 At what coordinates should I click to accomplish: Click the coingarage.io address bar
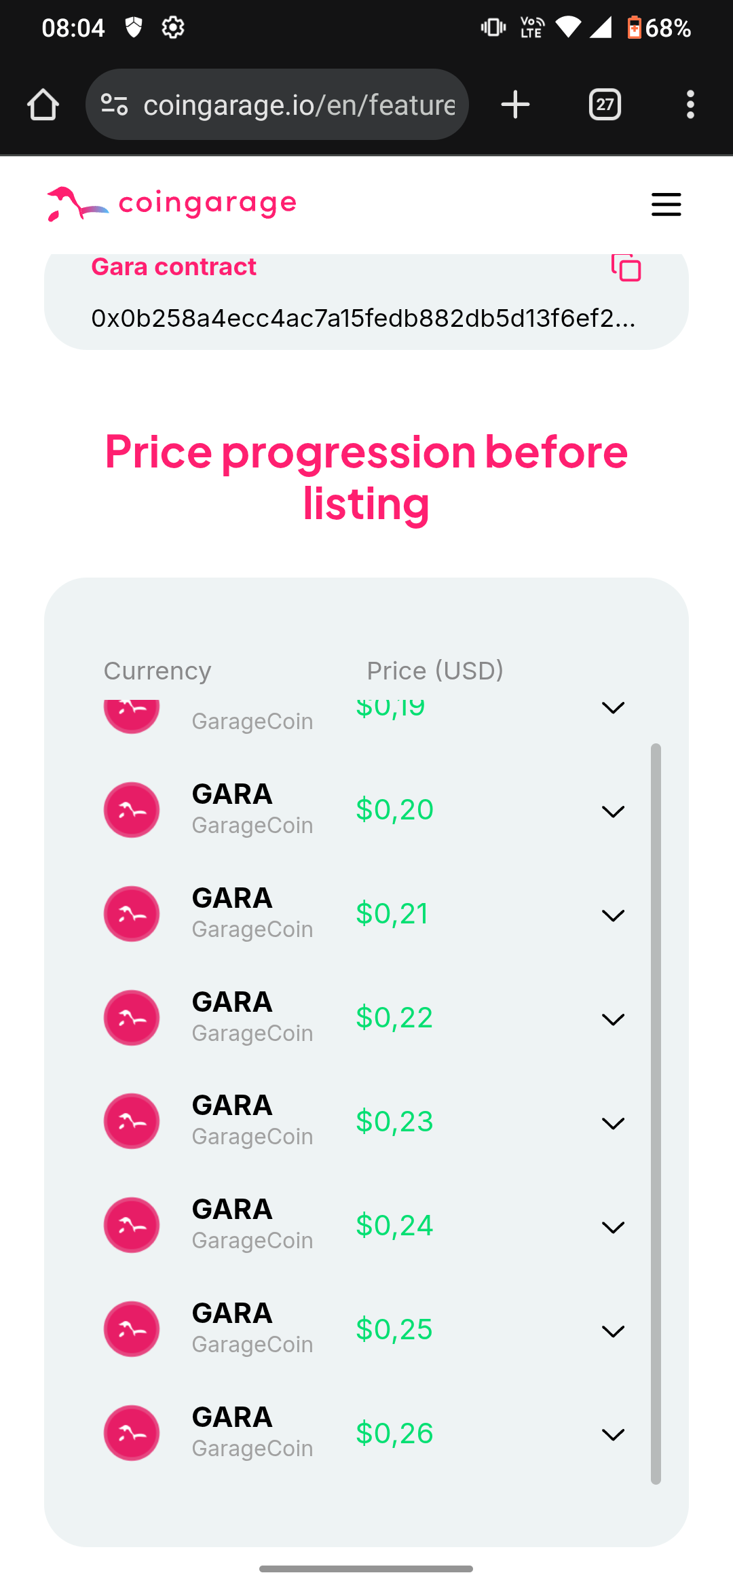(299, 105)
